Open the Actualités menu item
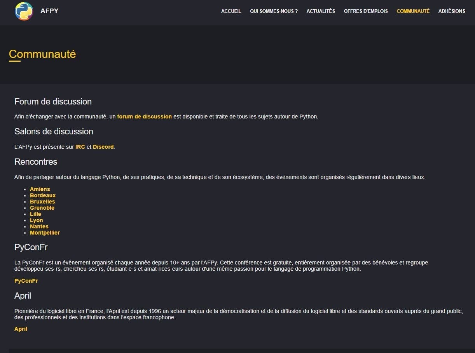The height and width of the screenshot is (353, 475). pos(321,11)
